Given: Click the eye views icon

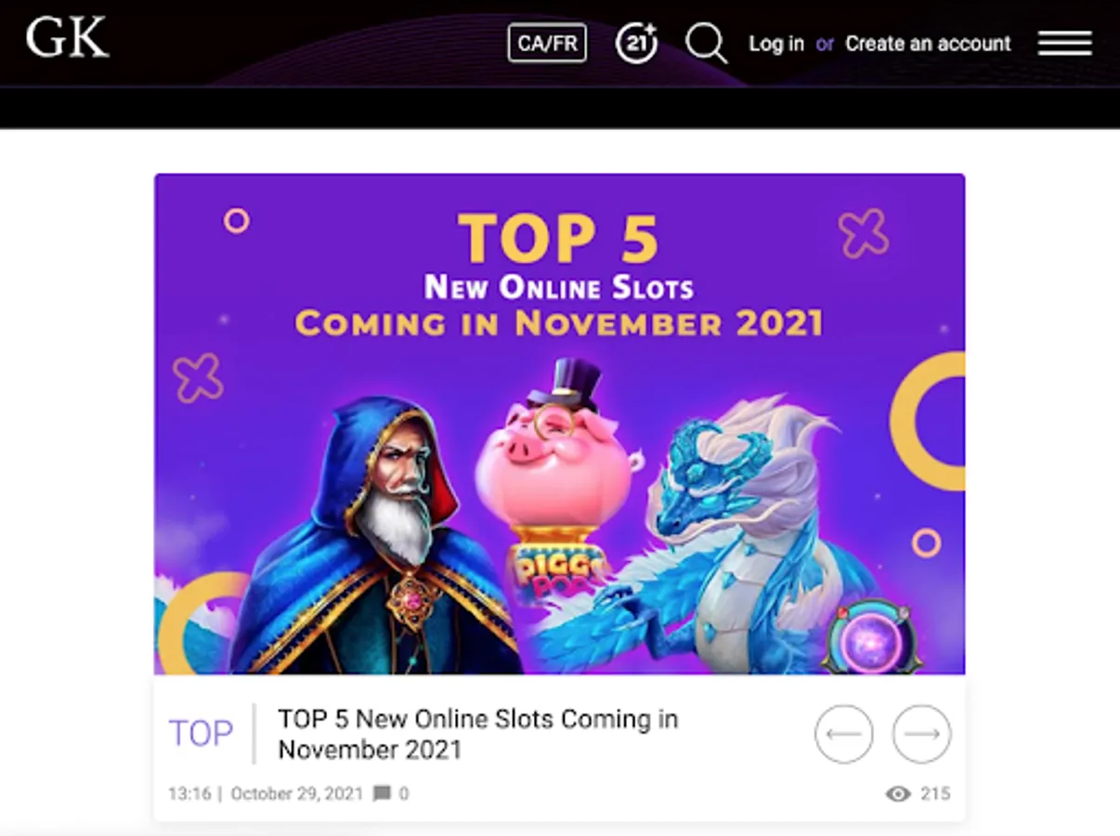Looking at the screenshot, I should point(898,793).
